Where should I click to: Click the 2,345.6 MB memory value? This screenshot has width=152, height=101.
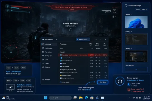point(97,55)
